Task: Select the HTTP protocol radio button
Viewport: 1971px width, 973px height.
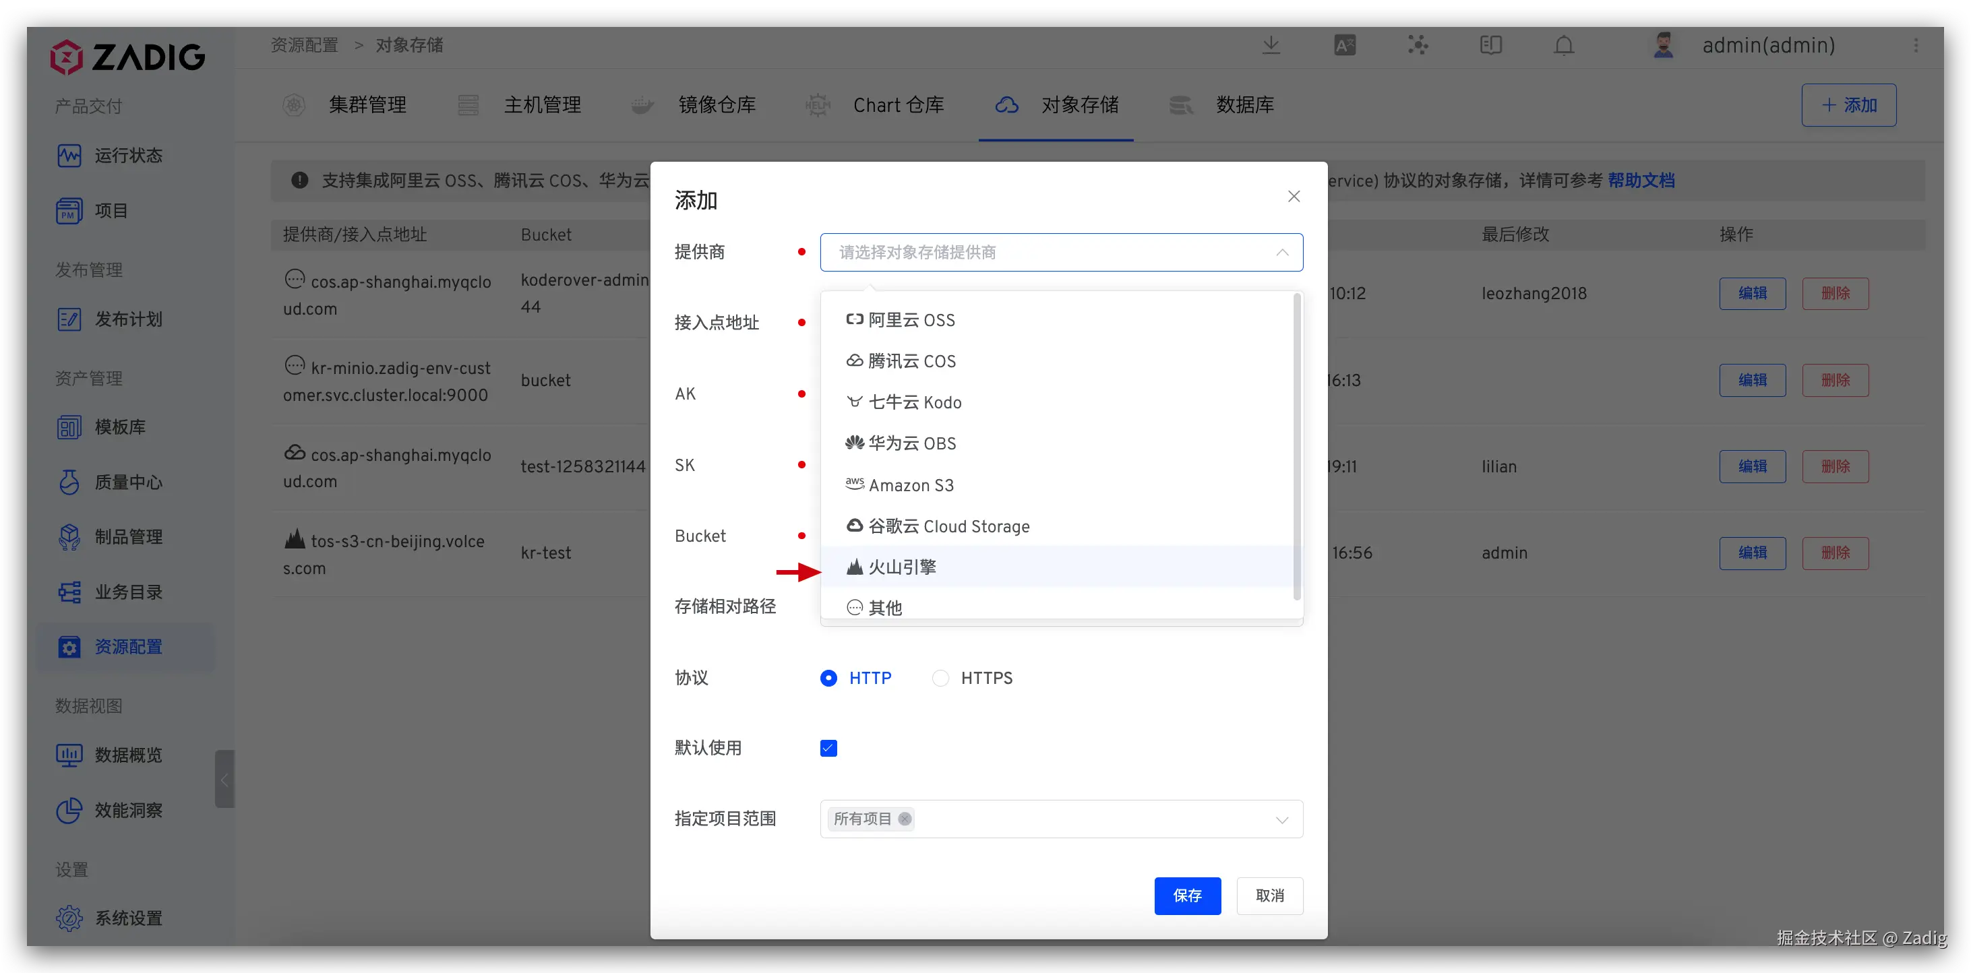Action: tap(828, 678)
